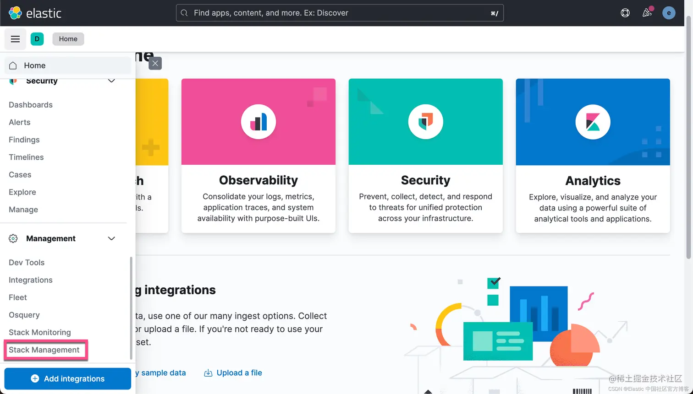Go to Findings
The width and height of the screenshot is (693, 394).
coord(24,140)
